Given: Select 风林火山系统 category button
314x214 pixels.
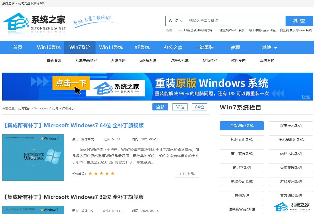Looking at the screenshot, I should 242,140.
